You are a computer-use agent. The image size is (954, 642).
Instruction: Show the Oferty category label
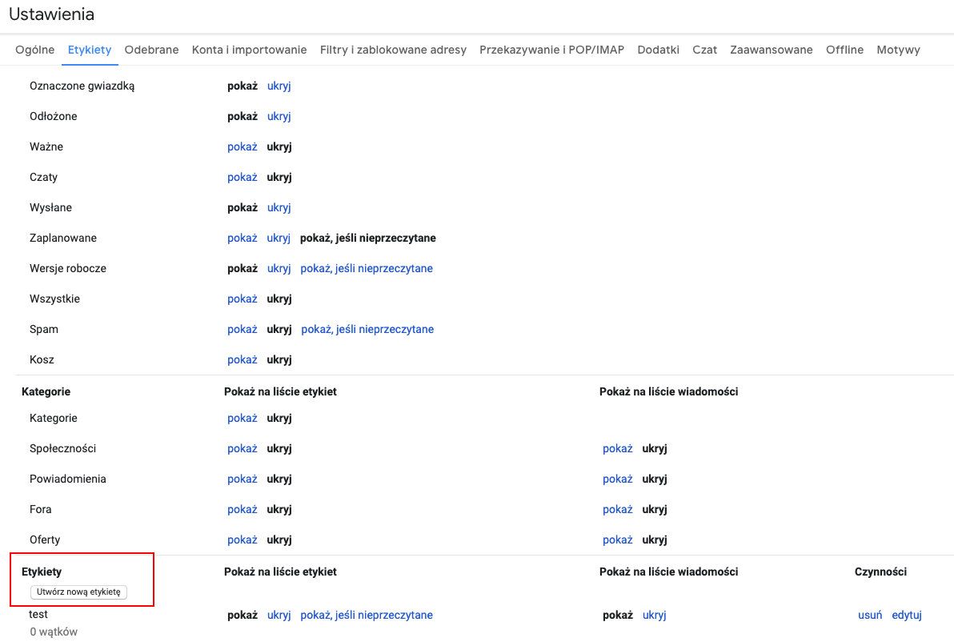point(242,540)
